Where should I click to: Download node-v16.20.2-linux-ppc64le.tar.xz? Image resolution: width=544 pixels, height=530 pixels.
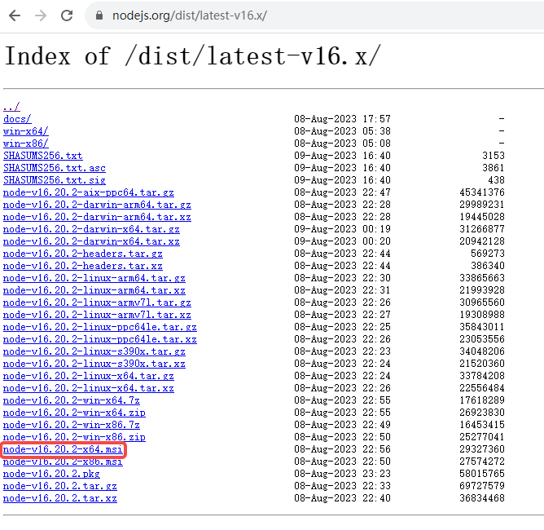click(x=100, y=339)
